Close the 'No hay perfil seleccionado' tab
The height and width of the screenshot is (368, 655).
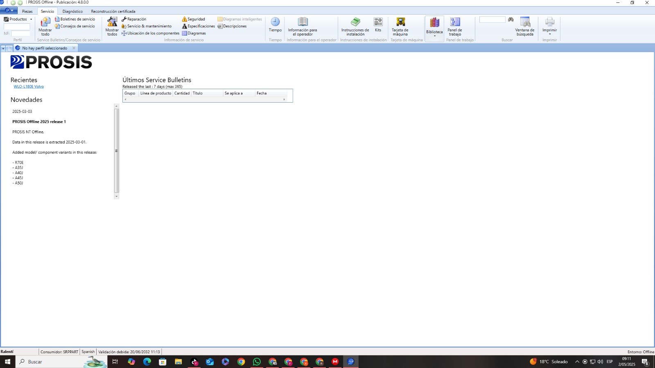[74, 48]
